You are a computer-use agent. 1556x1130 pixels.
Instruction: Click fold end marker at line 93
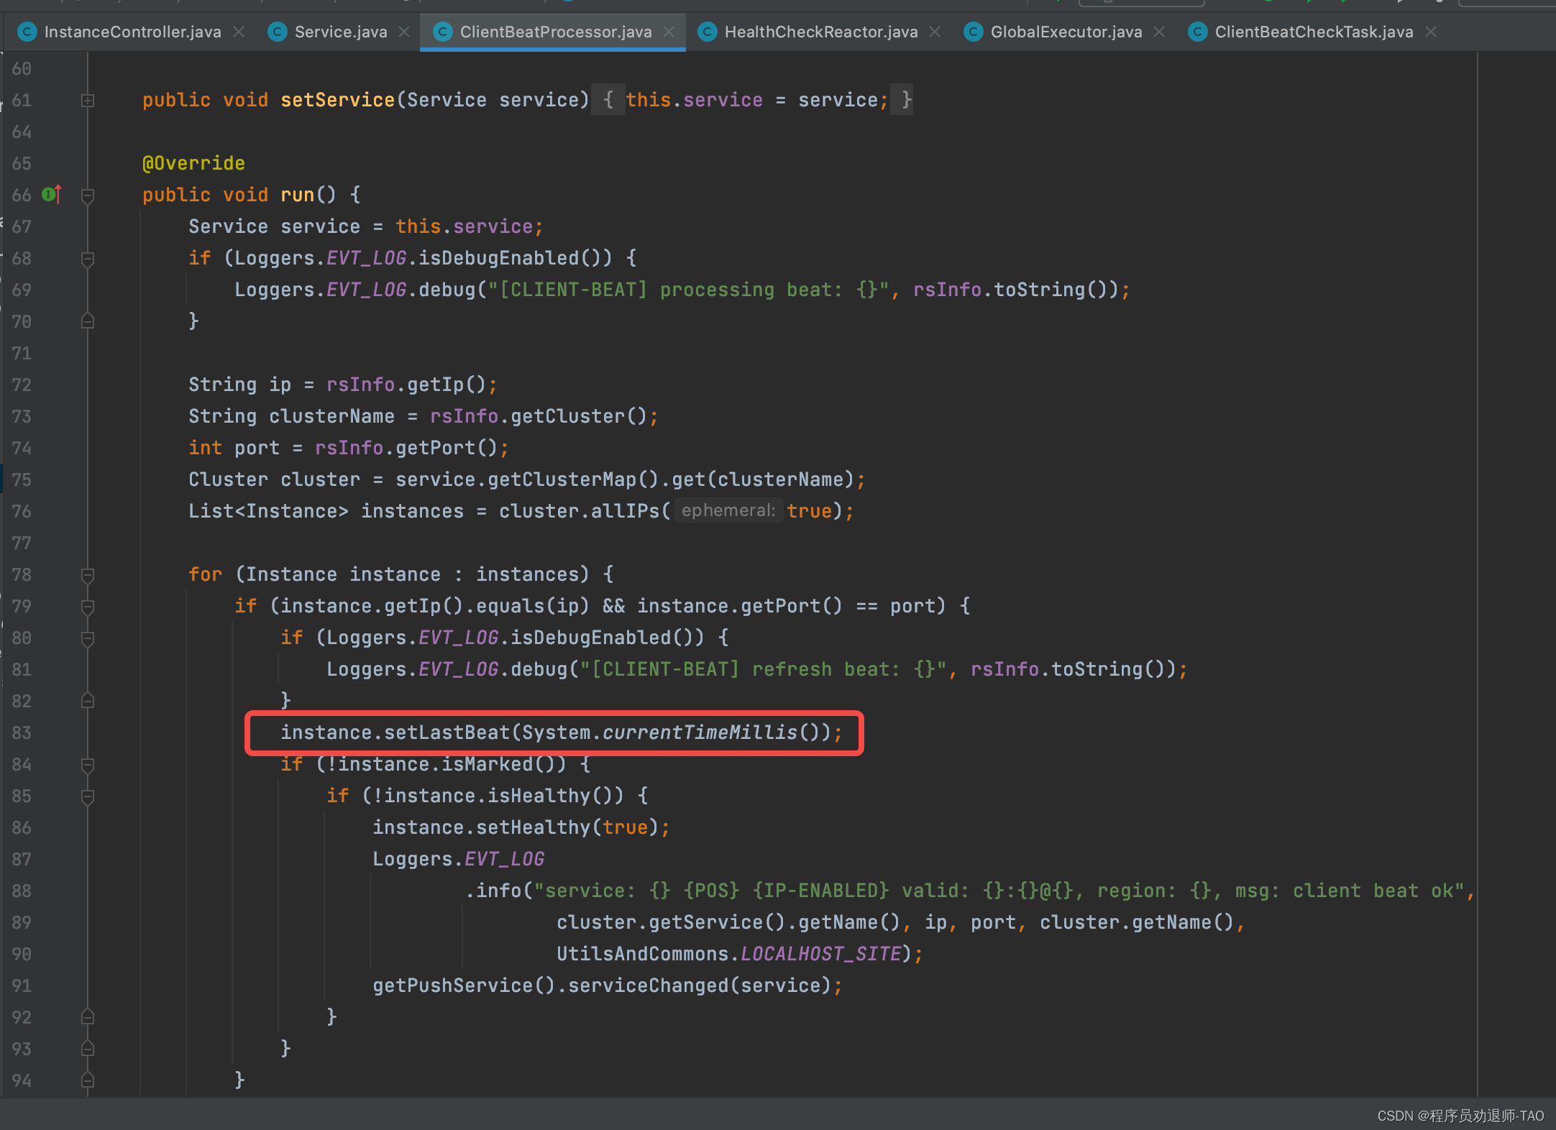(x=88, y=1048)
